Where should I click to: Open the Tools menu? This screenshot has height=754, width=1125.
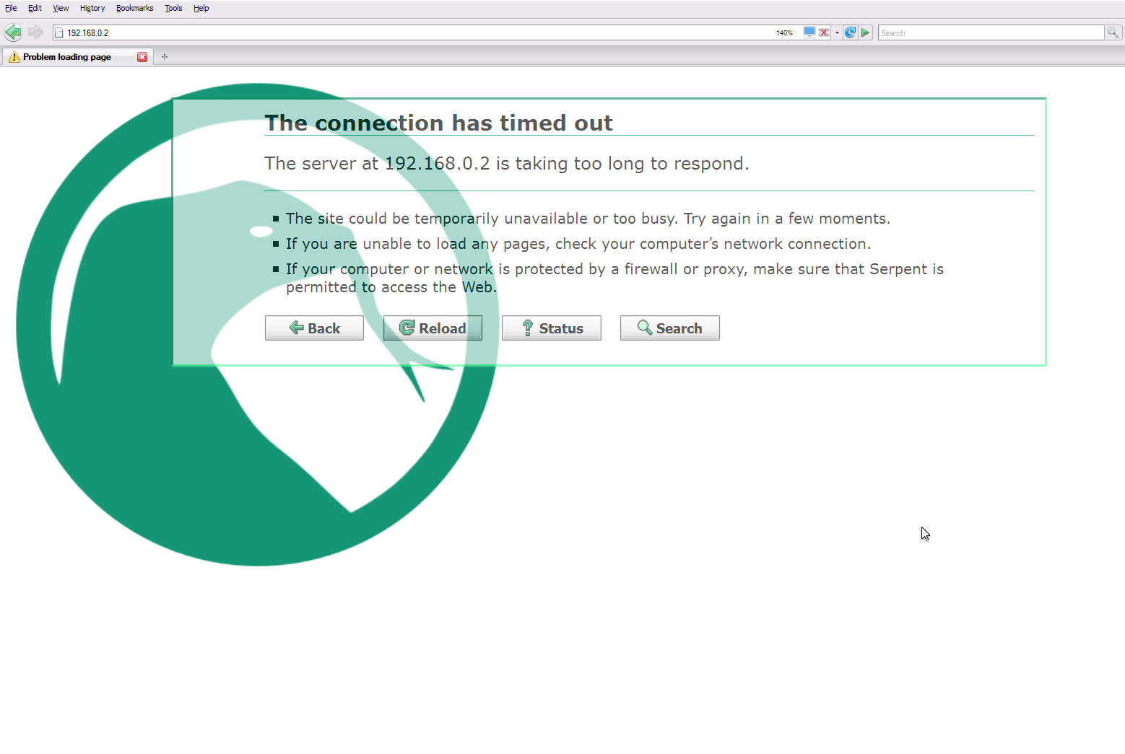173,8
